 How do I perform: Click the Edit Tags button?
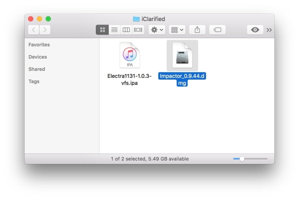click(x=217, y=30)
